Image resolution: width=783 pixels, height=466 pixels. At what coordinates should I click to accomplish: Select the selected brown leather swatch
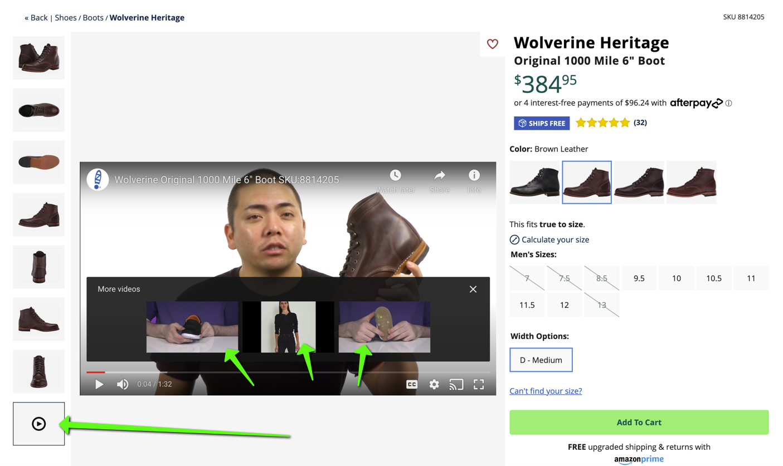[x=587, y=182]
